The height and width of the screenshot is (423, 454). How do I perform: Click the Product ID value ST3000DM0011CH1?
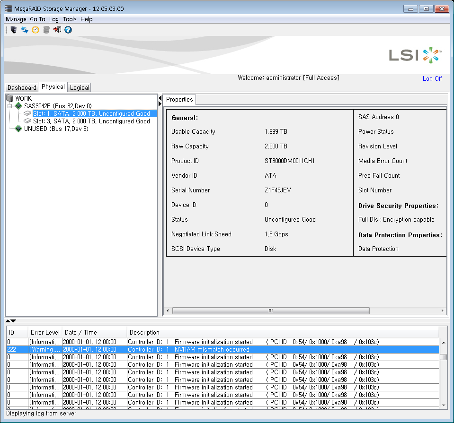click(x=289, y=161)
